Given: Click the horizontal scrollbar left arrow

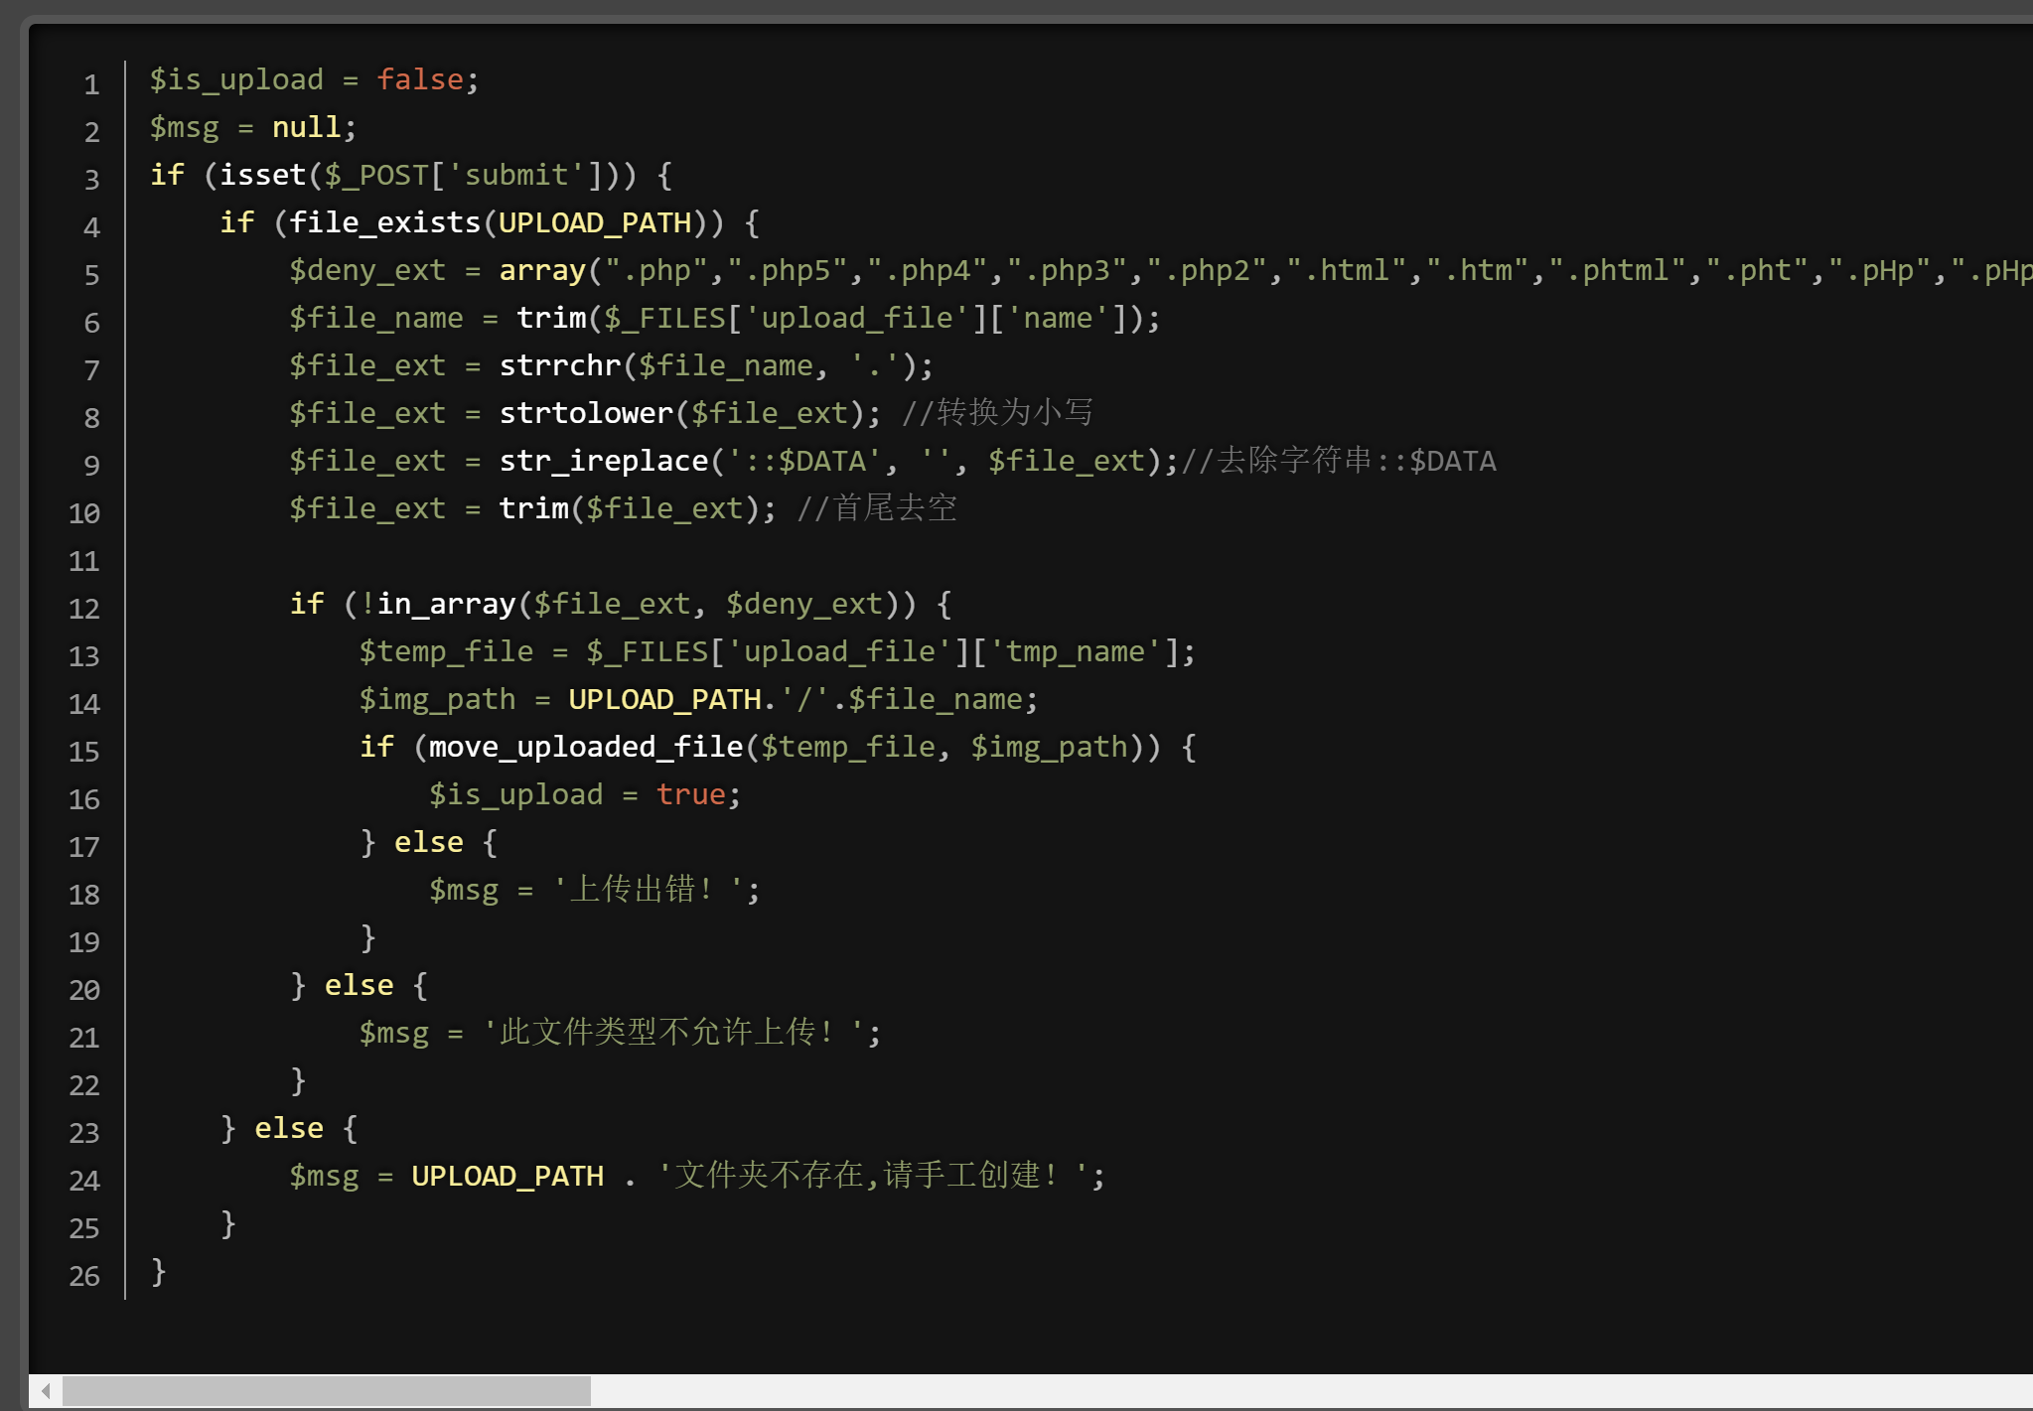Looking at the screenshot, I should [x=46, y=1390].
